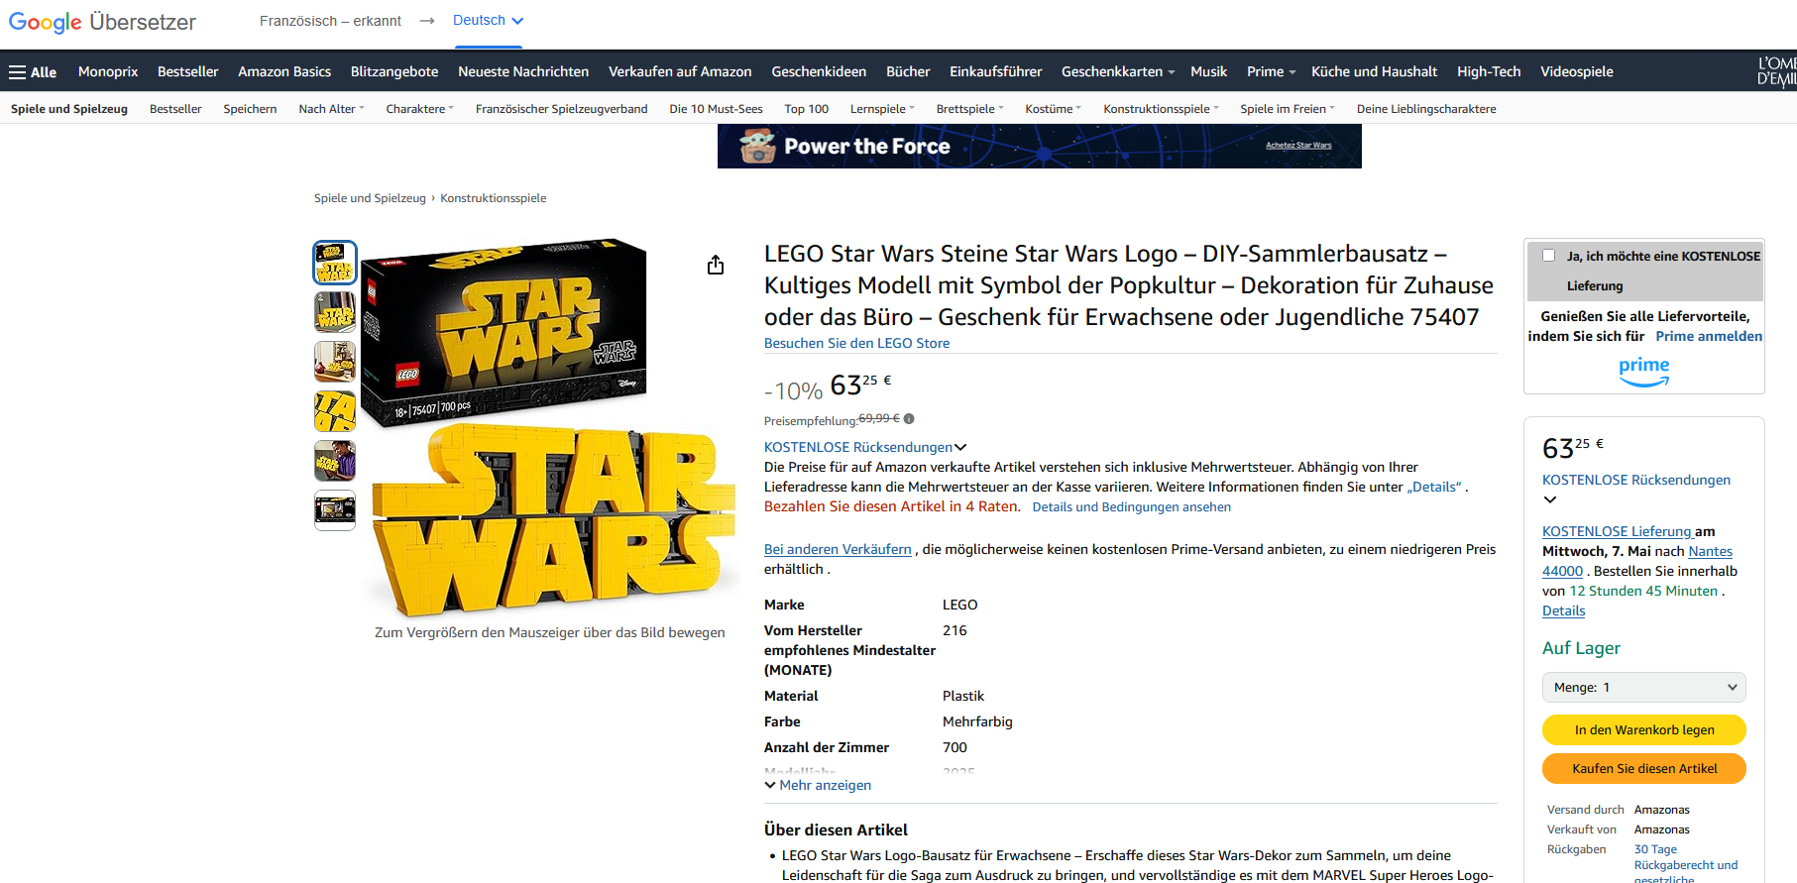Open the Menge quantity dropdown
Screen dimensions: 1797x883
point(1643,688)
